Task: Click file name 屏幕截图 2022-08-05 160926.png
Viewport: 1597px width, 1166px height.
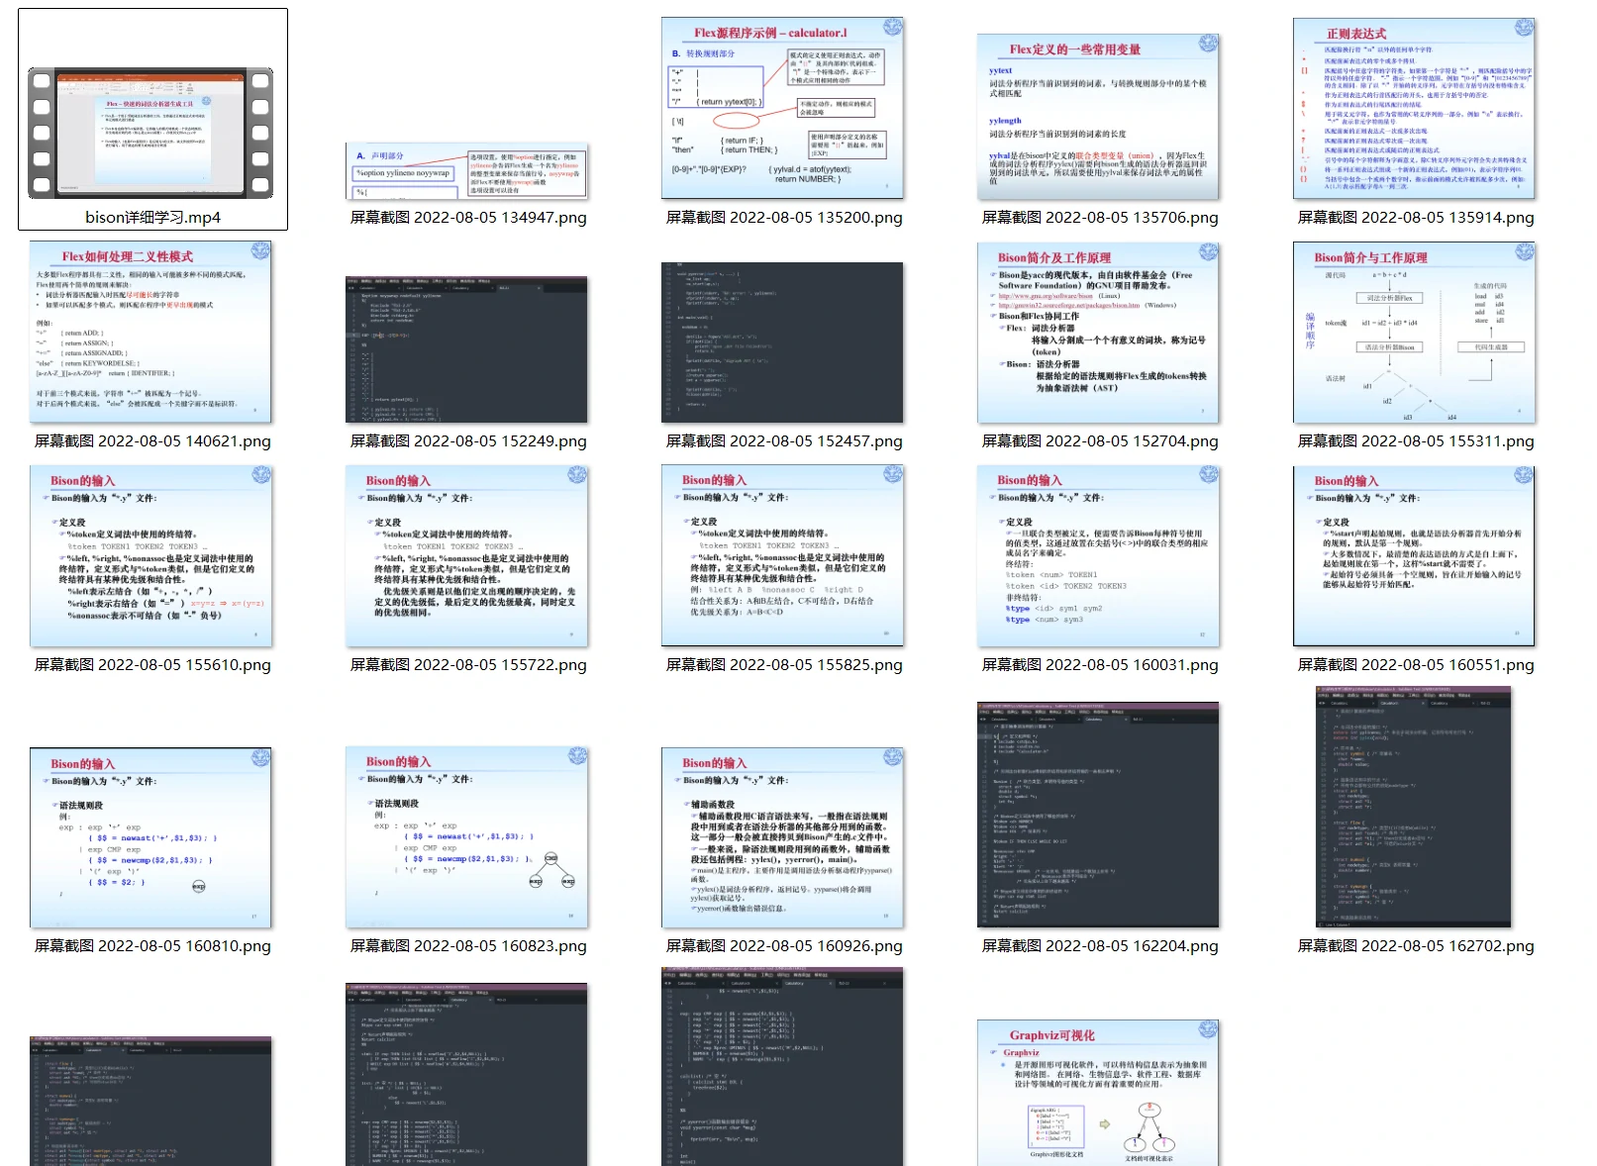Action: [x=784, y=946]
